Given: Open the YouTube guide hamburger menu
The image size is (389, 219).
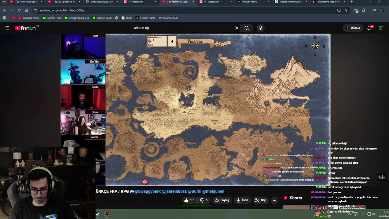Looking at the screenshot, I should tap(7, 28).
